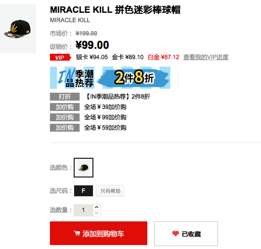Click the quantity input field
This screenshot has width=261, height=249.
(84, 210)
